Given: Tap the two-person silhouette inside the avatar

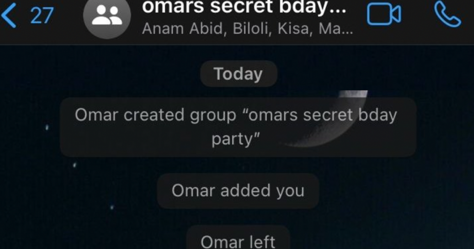Looking at the screenshot, I should point(107,15).
